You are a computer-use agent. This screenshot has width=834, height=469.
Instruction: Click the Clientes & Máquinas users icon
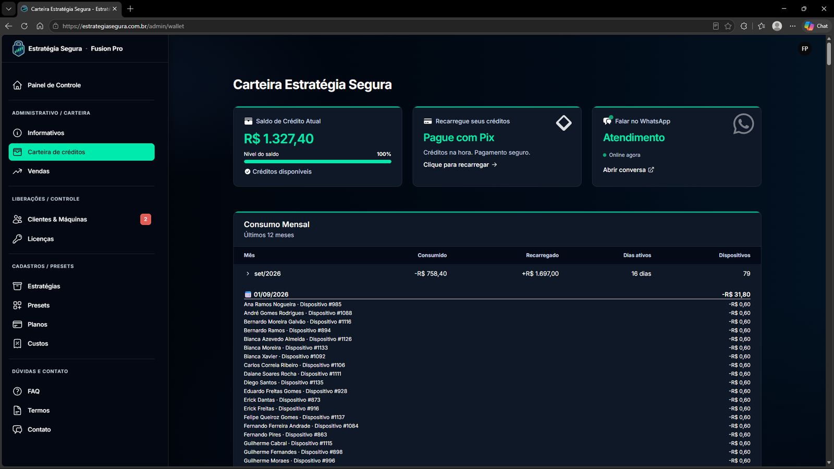[17, 219]
